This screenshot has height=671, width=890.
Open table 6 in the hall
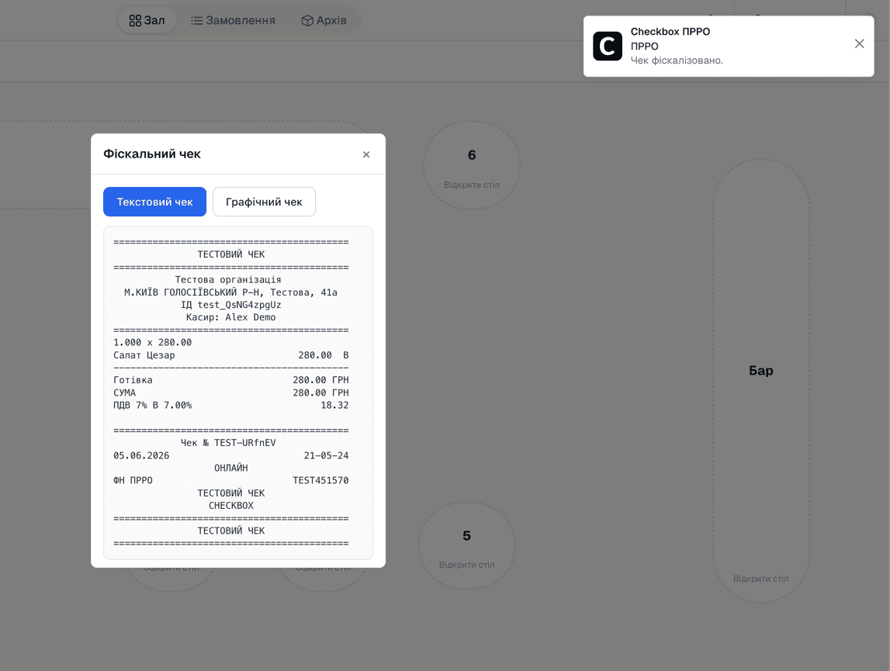(472, 165)
